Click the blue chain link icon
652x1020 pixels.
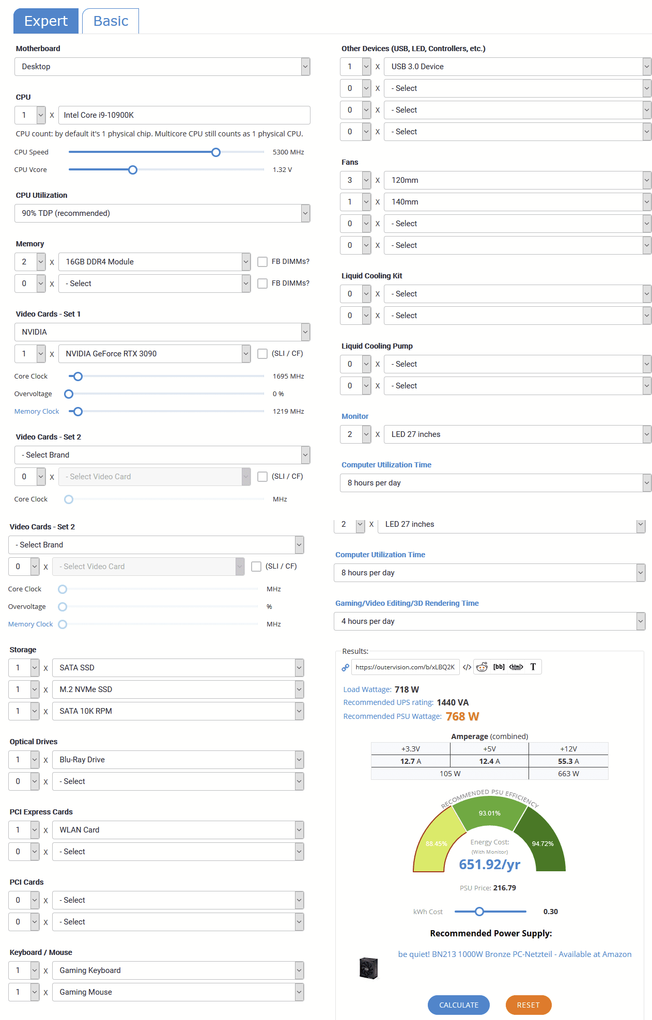tap(345, 668)
